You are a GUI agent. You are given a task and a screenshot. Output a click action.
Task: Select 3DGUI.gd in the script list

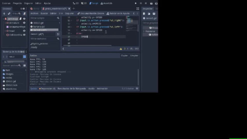38,23
